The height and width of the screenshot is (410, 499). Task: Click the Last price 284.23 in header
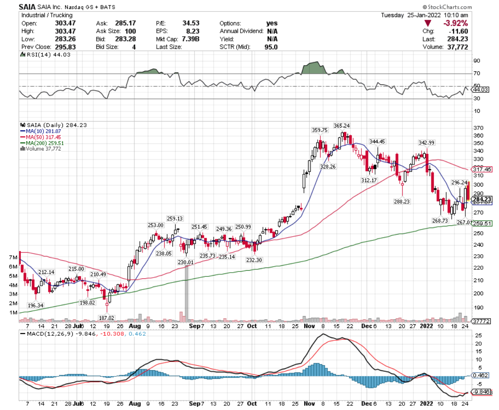tap(458, 39)
